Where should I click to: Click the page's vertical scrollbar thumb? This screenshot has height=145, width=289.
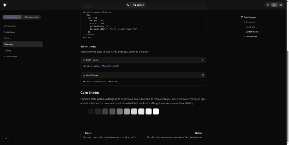pyautogui.click(x=288, y=96)
